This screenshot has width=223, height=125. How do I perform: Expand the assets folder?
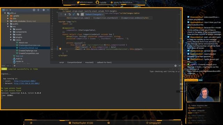[x=11, y=29]
